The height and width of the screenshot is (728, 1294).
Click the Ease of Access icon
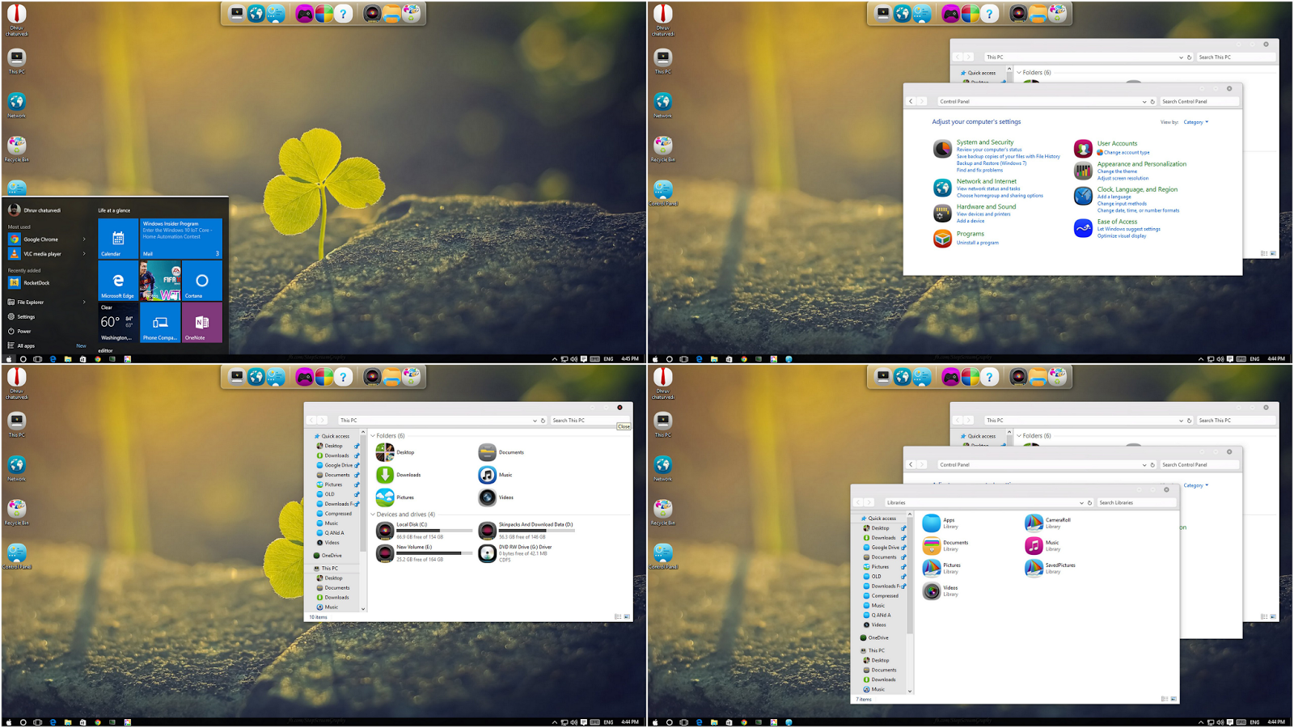pyautogui.click(x=1083, y=229)
